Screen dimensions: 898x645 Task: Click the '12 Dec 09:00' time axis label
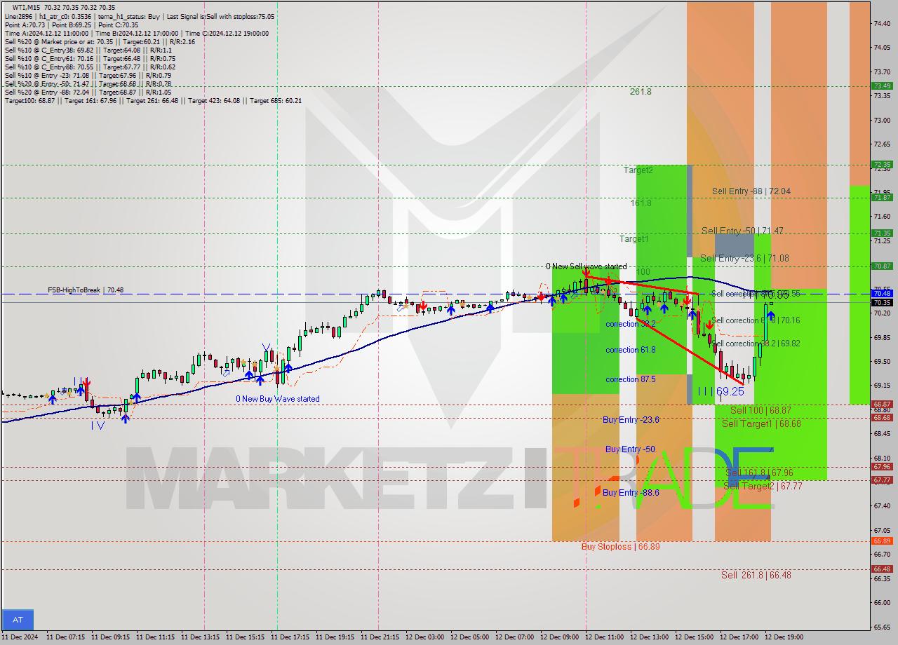click(x=560, y=637)
